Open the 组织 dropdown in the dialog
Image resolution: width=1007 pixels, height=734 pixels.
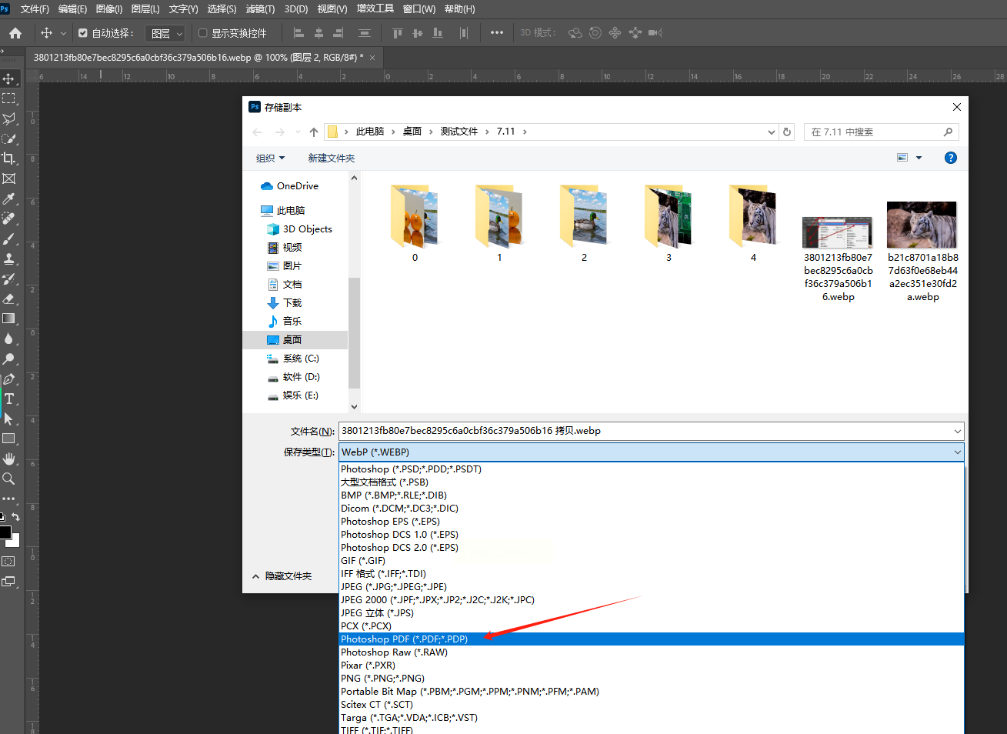click(x=270, y=158)
